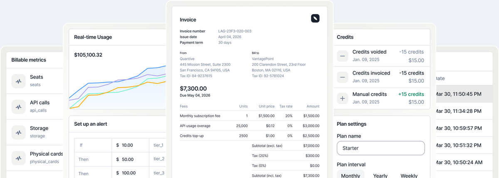499x178 pixels.
Task: Select the Monthly plan interval
Action: point(351,175)
